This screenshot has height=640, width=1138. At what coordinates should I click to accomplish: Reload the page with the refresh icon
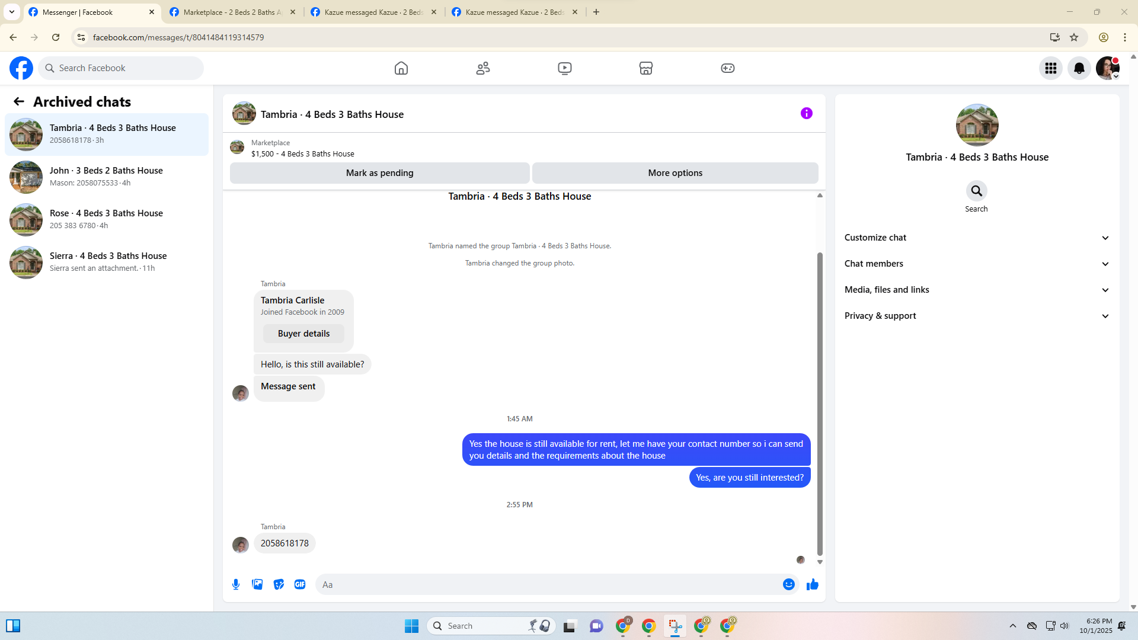(56, 37)
